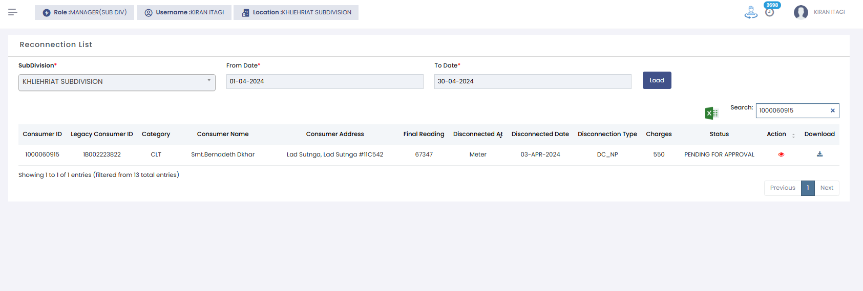Open notifications clock icon with 2698 badge
This screenshot has height=291, width=863.
[769, 12]
